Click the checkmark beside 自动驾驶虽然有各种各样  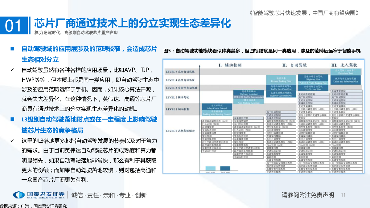[x=13, y=70]
